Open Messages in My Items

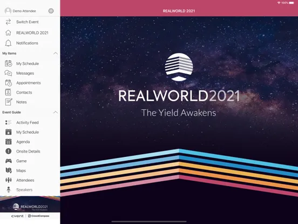30,73
